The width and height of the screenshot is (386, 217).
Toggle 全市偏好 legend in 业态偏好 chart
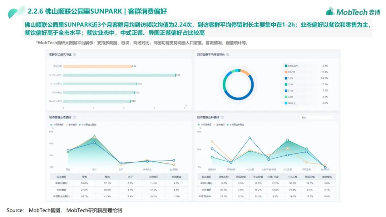click(x=71, y=125)
